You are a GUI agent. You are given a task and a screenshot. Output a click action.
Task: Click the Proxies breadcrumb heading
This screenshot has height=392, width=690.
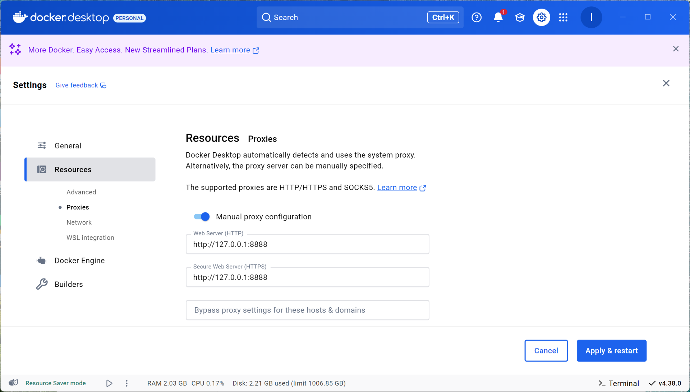tap(262, 139)
